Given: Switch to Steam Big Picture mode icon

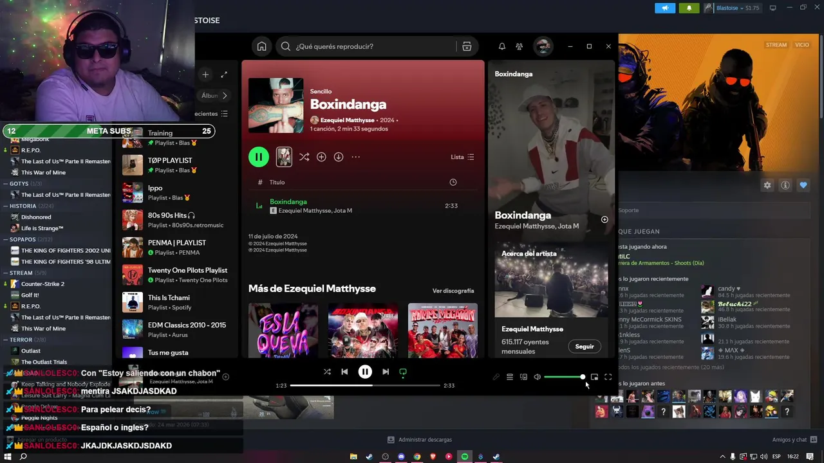Looking at the screenshot, I should (773, 8).
